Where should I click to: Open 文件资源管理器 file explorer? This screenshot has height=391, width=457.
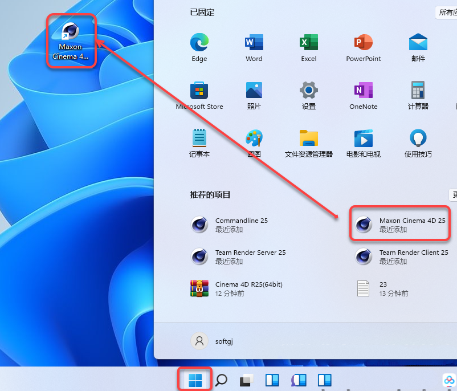click(x=309, y=143)
